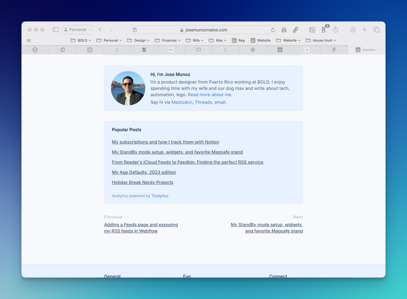
Task: Click Jose Munoz's profile photo
Action: [128, 88]
